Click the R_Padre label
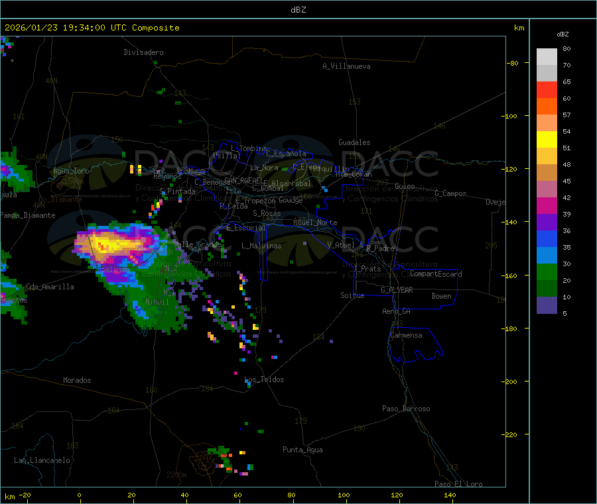The width and height of the screenshot is (597, 504). coord(380,248)
